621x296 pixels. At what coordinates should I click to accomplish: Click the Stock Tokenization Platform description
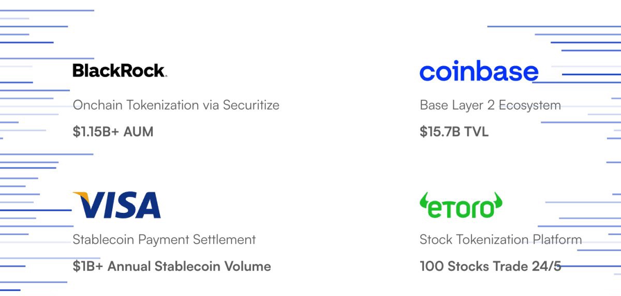500,240
